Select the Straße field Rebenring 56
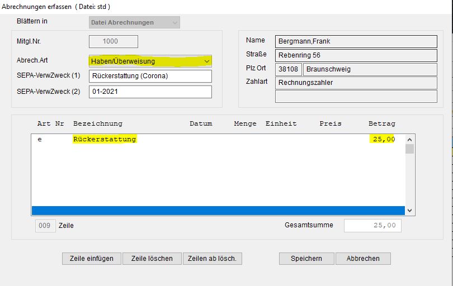Screen dimensions: 453x286 (x=356, y=55)
